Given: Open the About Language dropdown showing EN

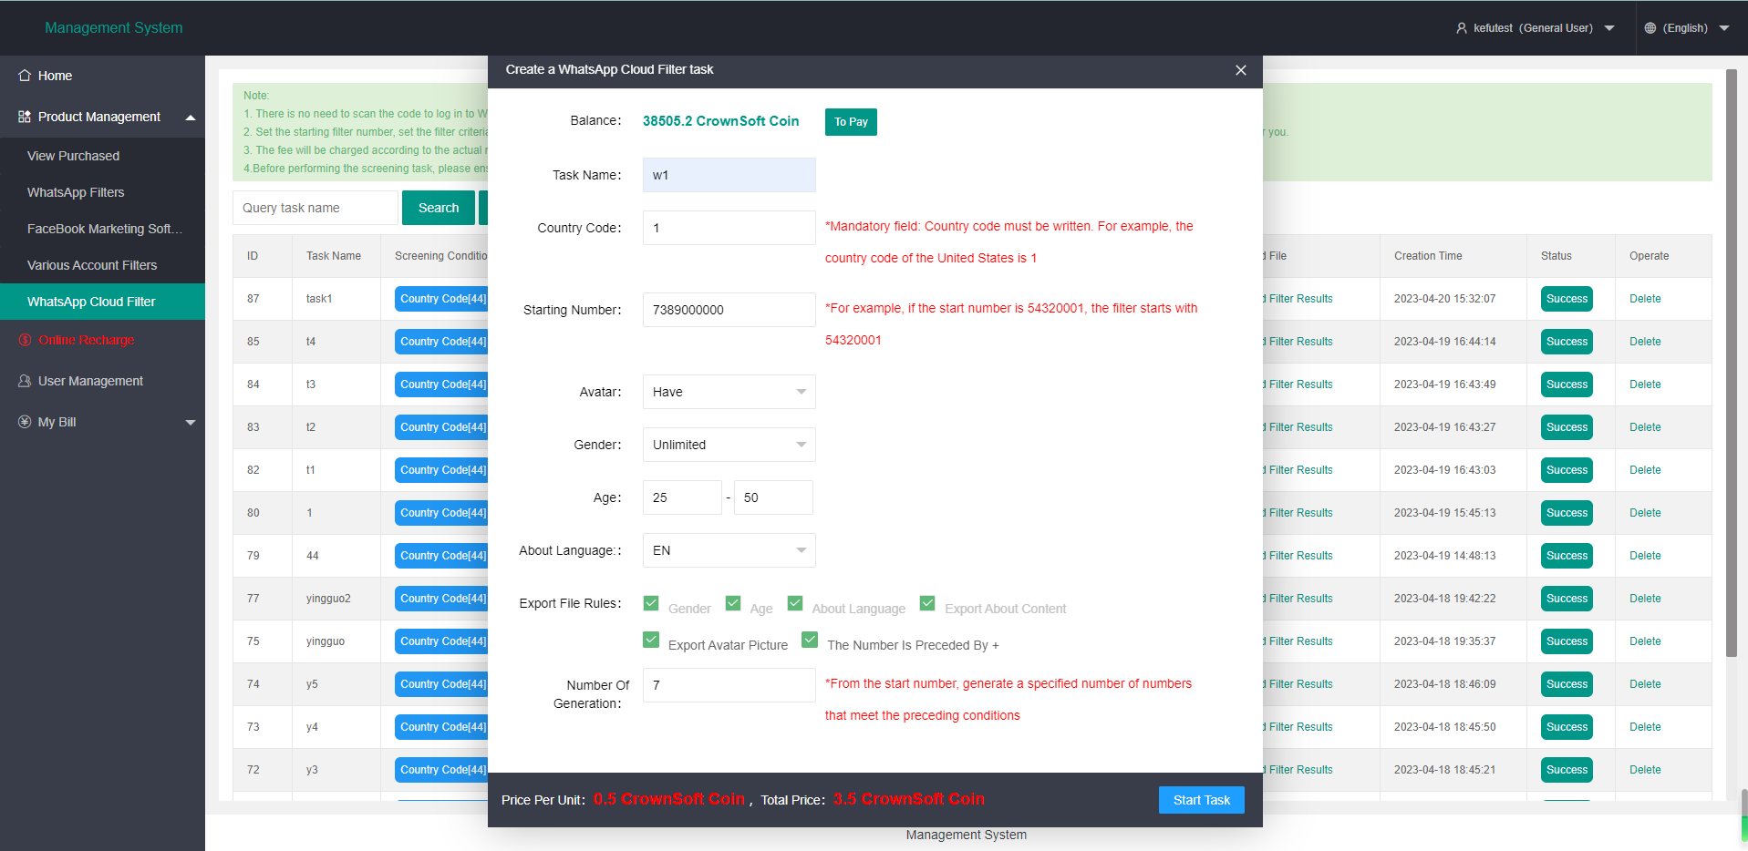Looking at the screenshot, I should (x=729, y=550).
